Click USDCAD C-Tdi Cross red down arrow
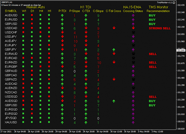The height and width of the screenshot is (134, 186). click(114, 28)
